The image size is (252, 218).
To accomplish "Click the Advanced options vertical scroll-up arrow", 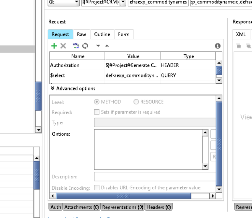I will 219,98.
